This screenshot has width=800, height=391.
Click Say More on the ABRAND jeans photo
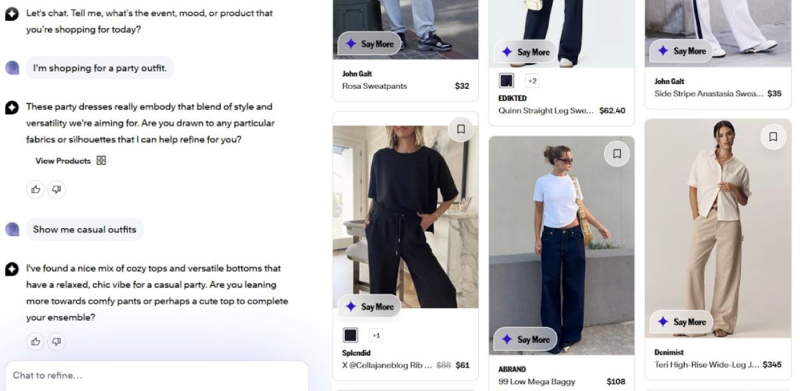pos(525,340)
